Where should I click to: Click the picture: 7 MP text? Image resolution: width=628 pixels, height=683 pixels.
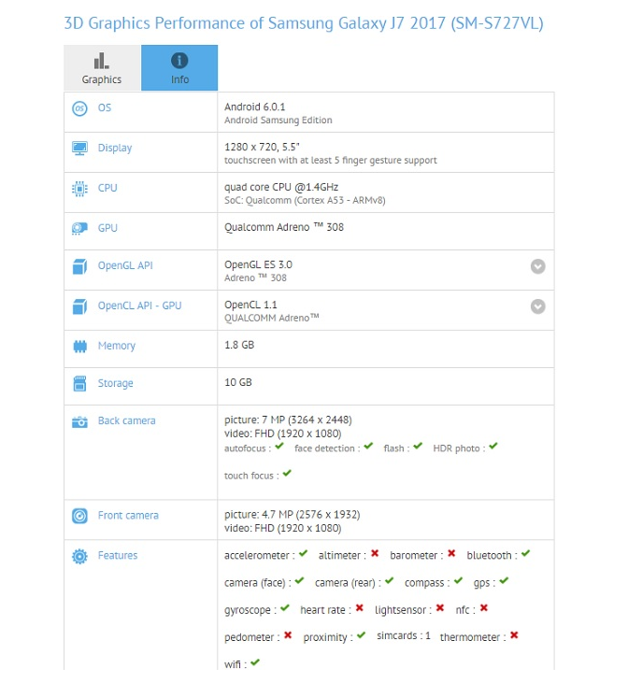click(288, 420)
